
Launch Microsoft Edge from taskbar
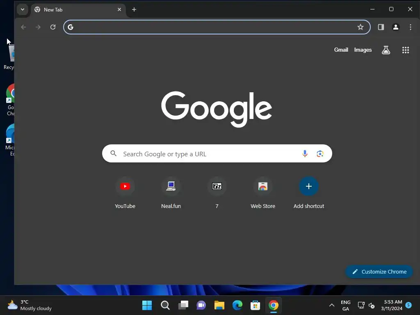(237, 305)
